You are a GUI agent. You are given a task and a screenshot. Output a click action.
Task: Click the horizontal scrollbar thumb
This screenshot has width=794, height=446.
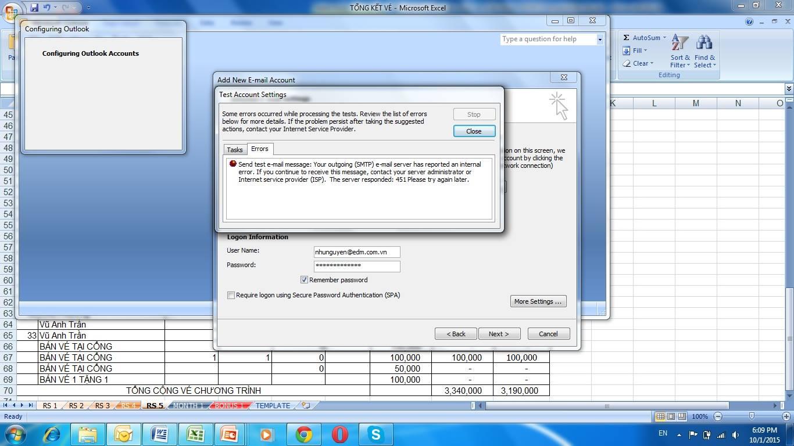tap(607, 405)
